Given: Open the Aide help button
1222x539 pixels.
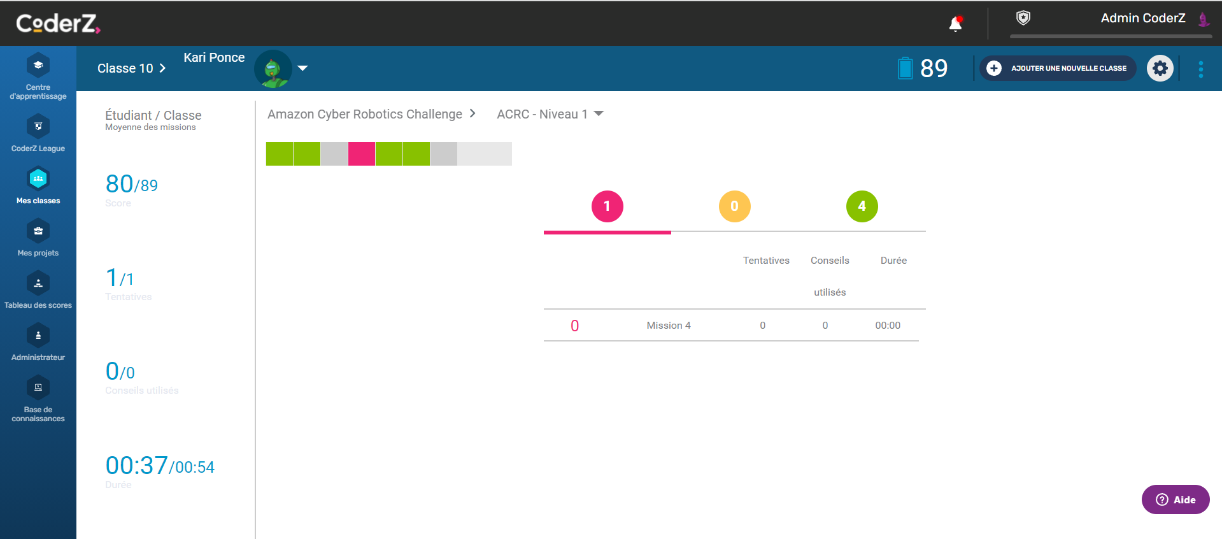Looking at the screenshot, I should click(1175, 499).
